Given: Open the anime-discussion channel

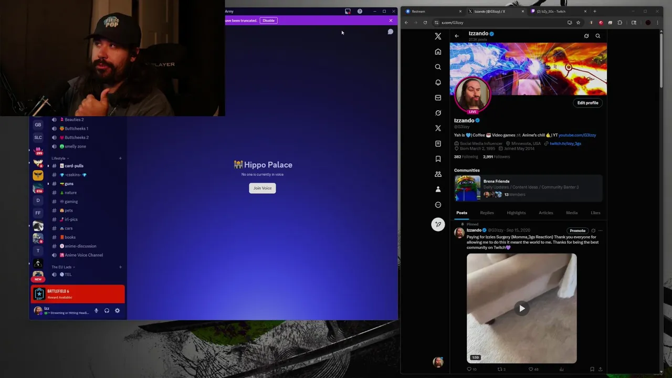Looking at the screenshot, I should (x=80, y=246).
